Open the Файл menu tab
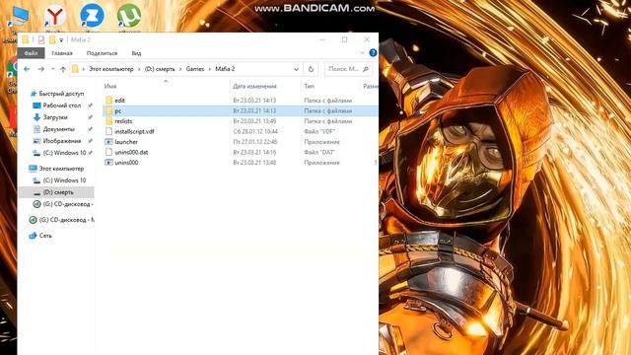This screenshot has height=355, width=631. coord(31,53)
